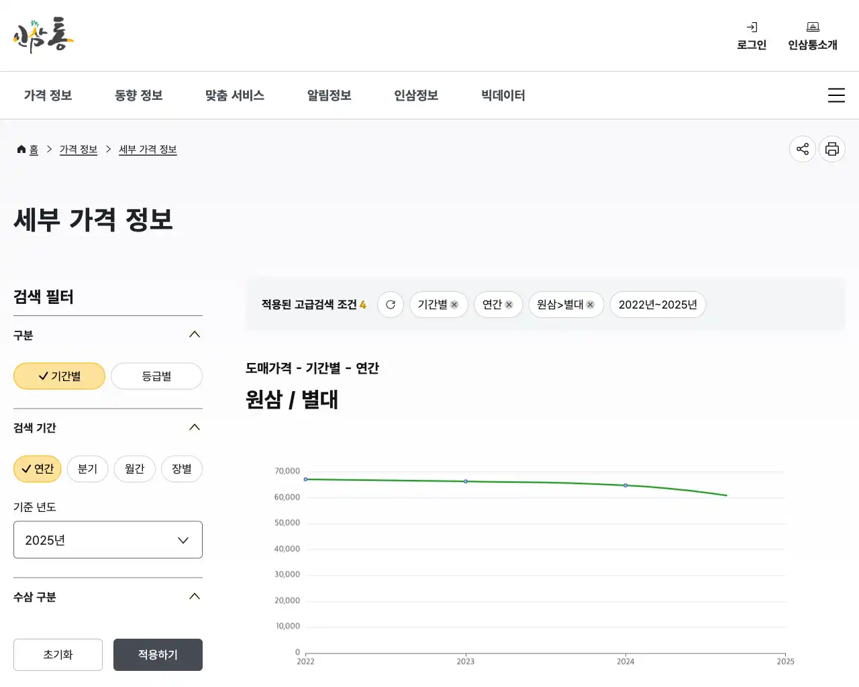
Task: Click the 2023 data point on chart
Action: (466, 482)
